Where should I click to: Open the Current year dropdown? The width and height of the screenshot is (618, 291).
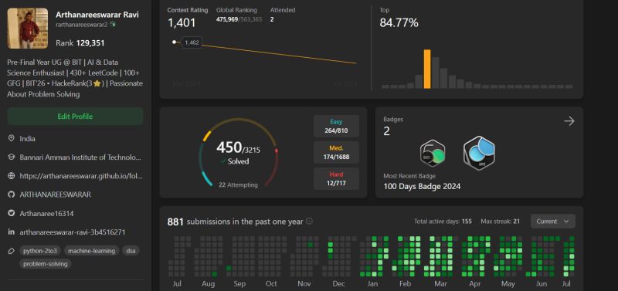tap(553, 222)
